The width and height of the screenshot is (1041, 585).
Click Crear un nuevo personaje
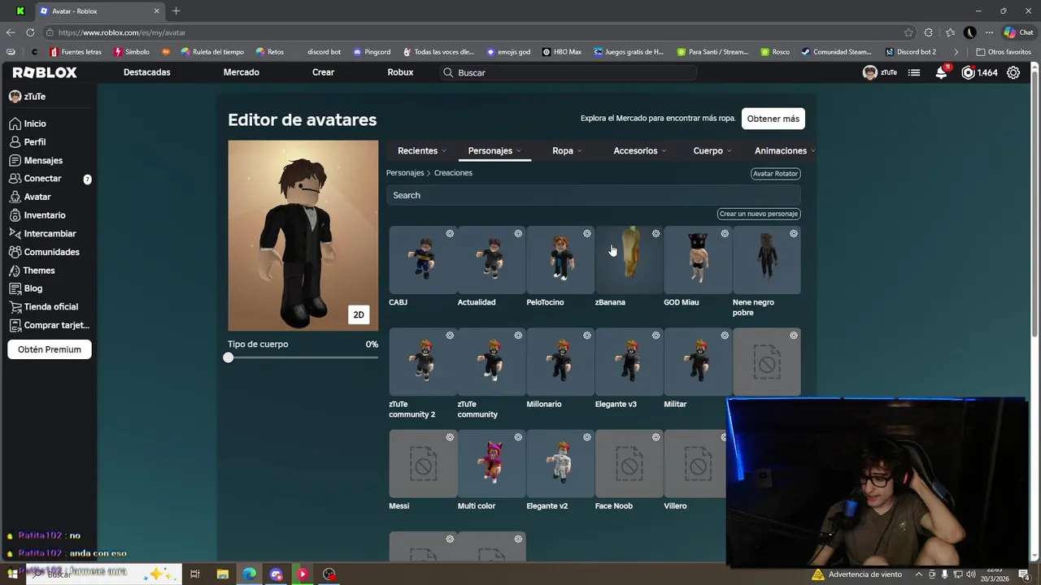(759, 214)
